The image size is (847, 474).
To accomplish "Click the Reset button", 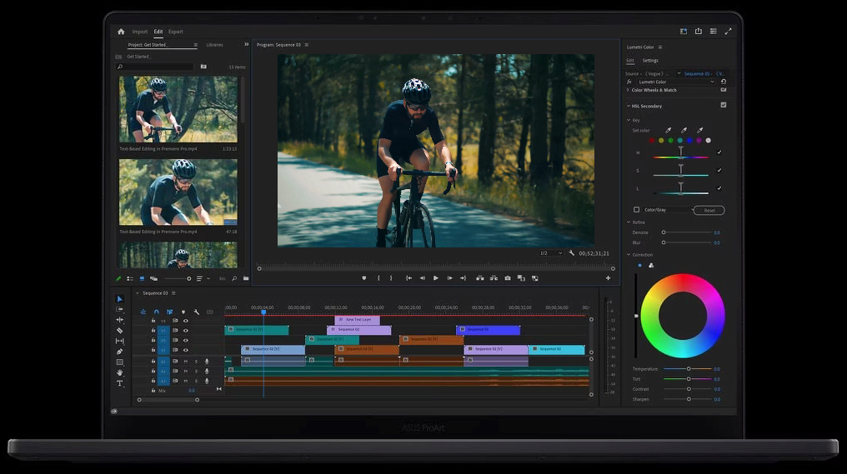I will tap(709, 210).
